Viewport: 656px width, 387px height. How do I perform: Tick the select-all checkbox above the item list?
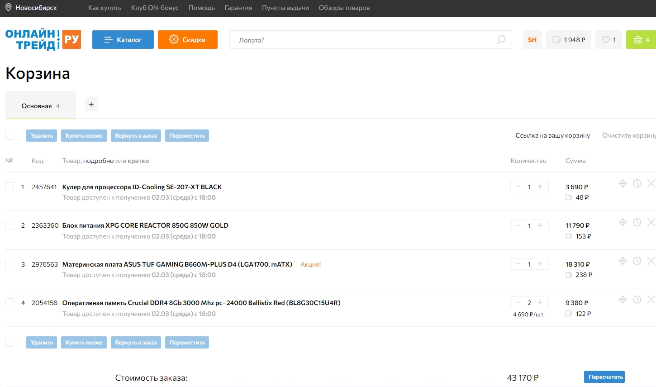pos(10,135)
